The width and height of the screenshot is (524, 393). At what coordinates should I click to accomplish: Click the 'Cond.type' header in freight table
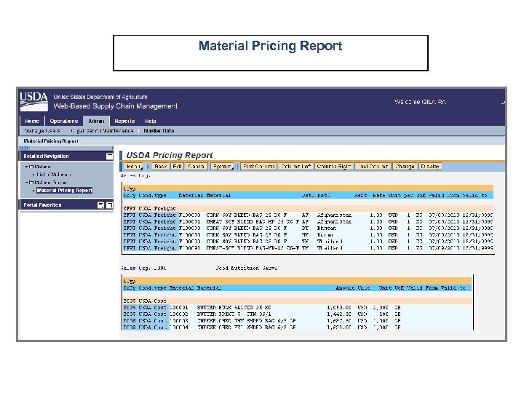point(152,196)
